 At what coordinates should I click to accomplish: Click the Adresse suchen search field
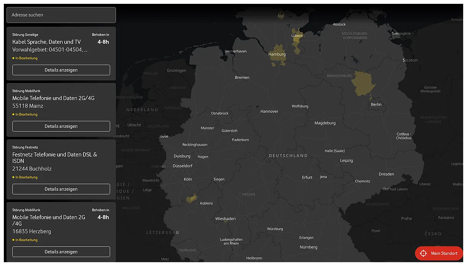[61, 15]
